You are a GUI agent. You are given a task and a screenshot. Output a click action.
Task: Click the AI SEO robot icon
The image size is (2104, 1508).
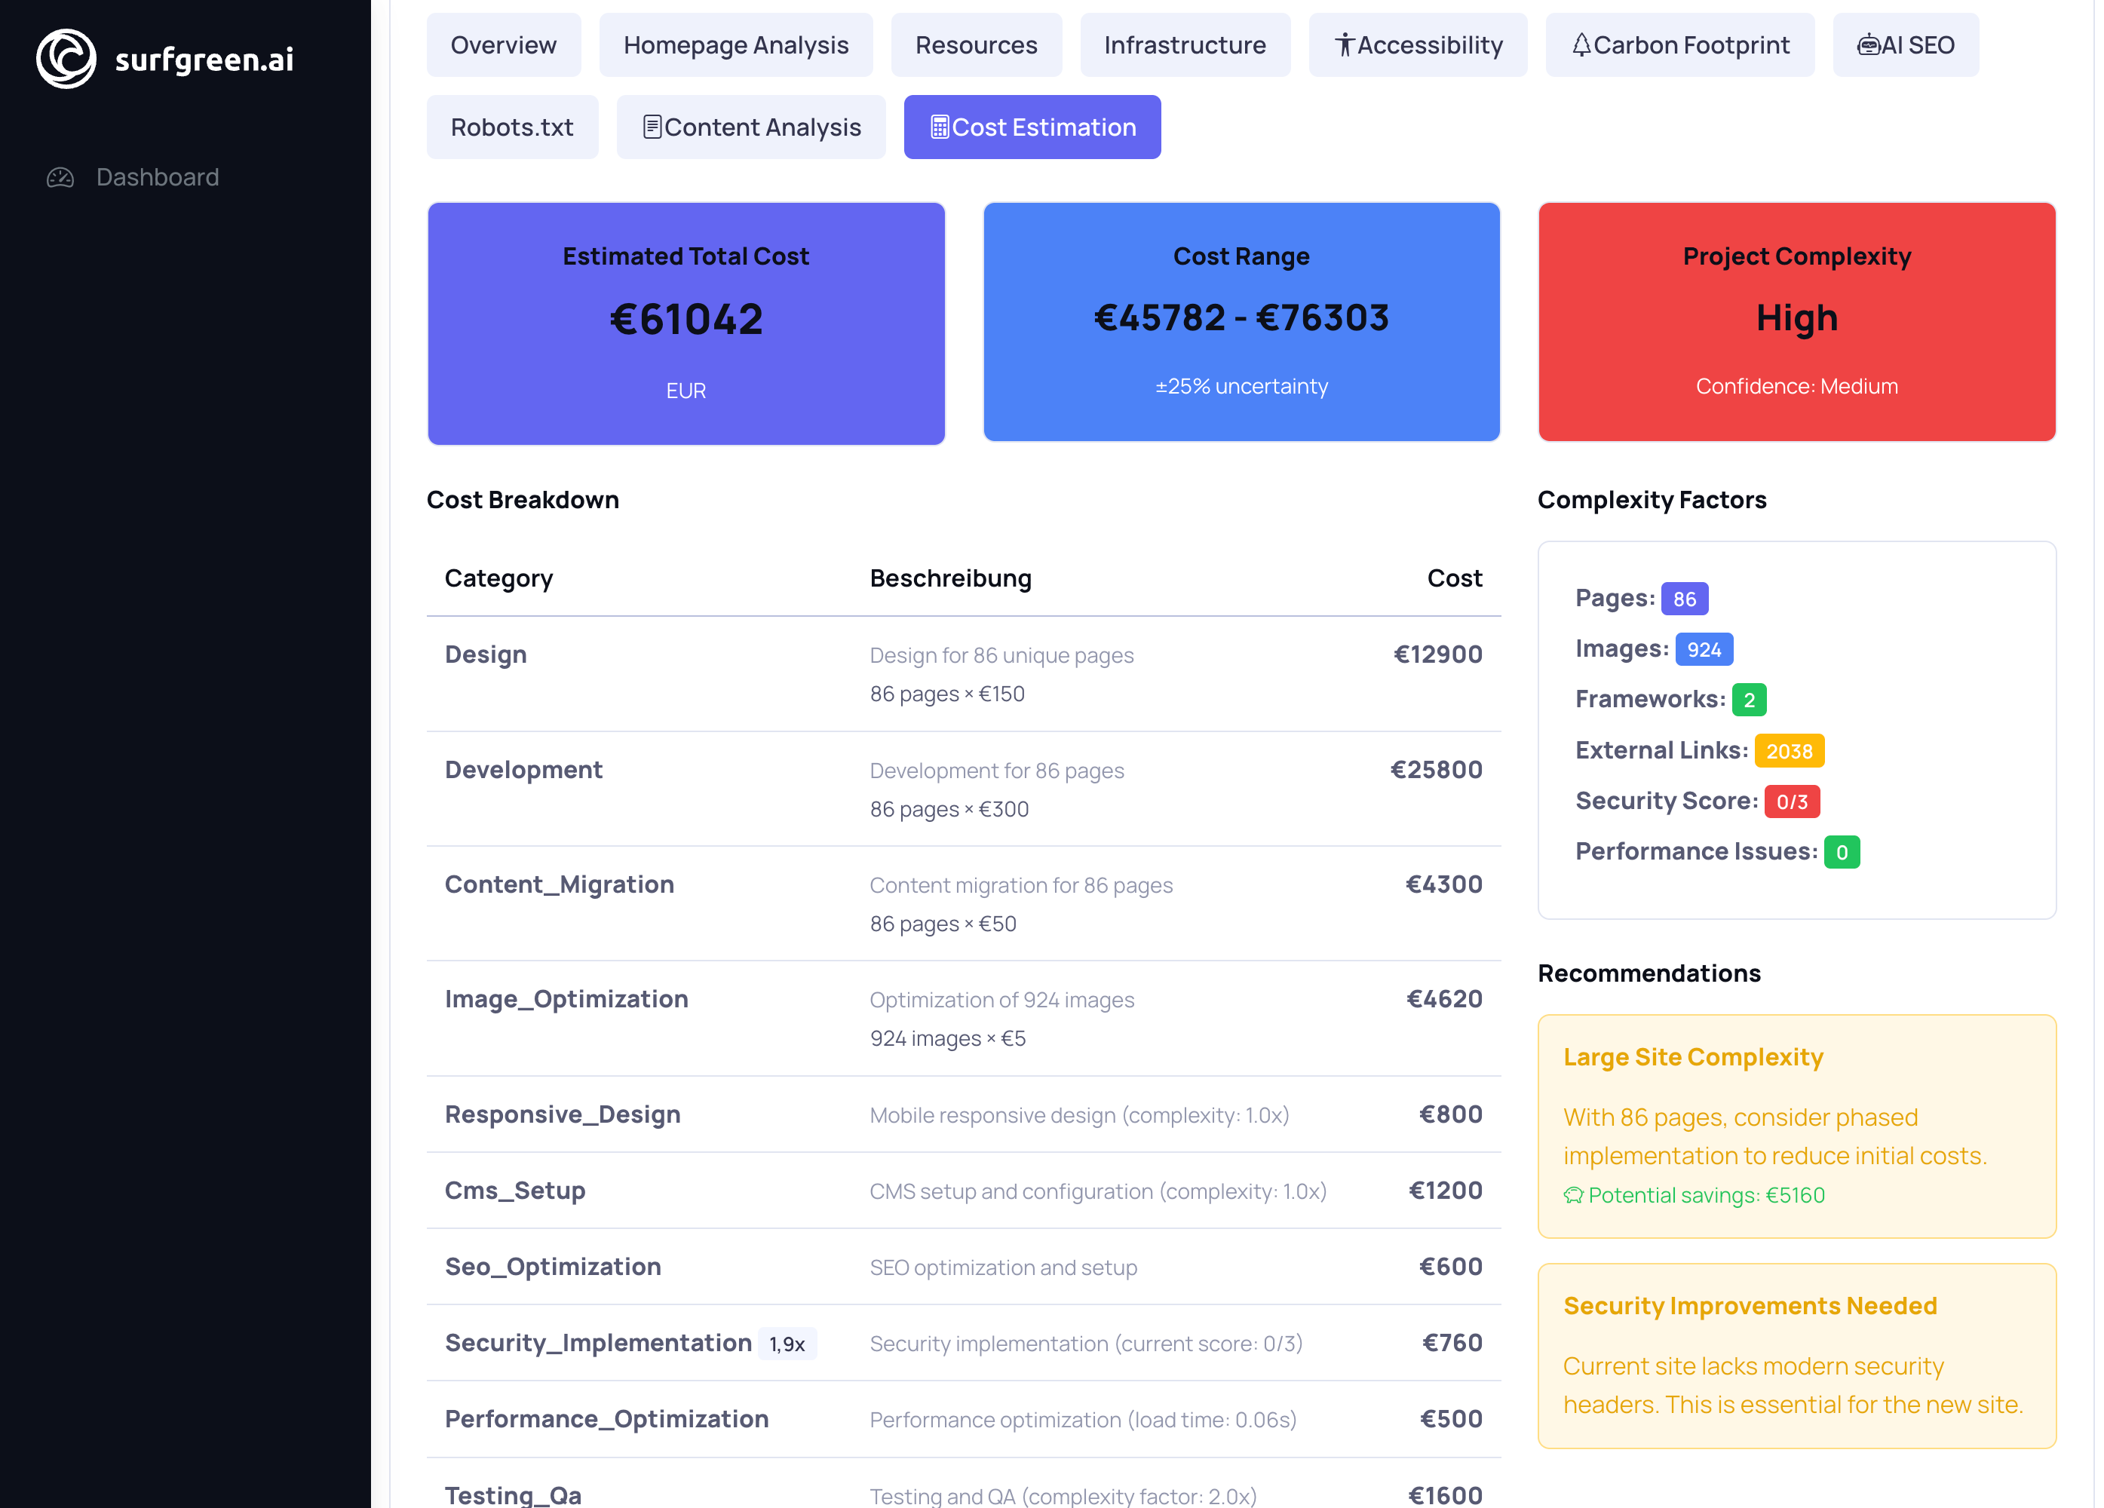point(1869,44)
